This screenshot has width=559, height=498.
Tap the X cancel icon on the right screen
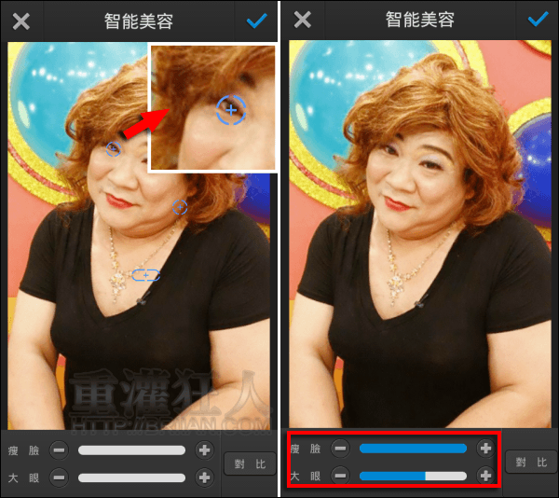coord(304,21)
